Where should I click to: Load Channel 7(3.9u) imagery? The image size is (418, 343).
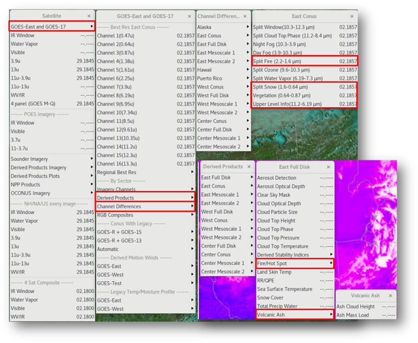click(145, 87)
